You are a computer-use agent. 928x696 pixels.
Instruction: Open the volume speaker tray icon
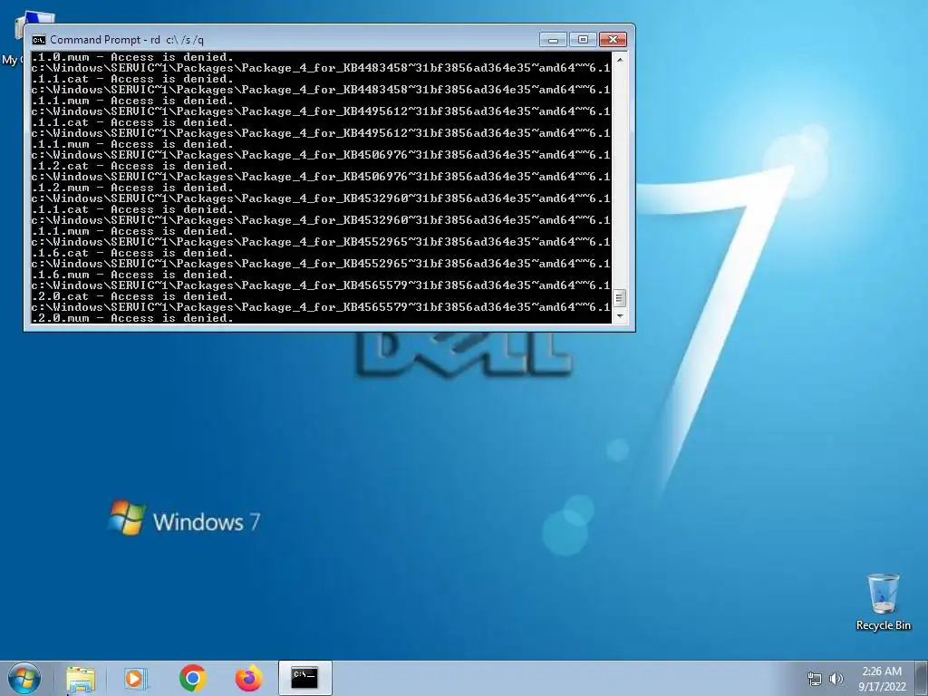tap(836, 679)
